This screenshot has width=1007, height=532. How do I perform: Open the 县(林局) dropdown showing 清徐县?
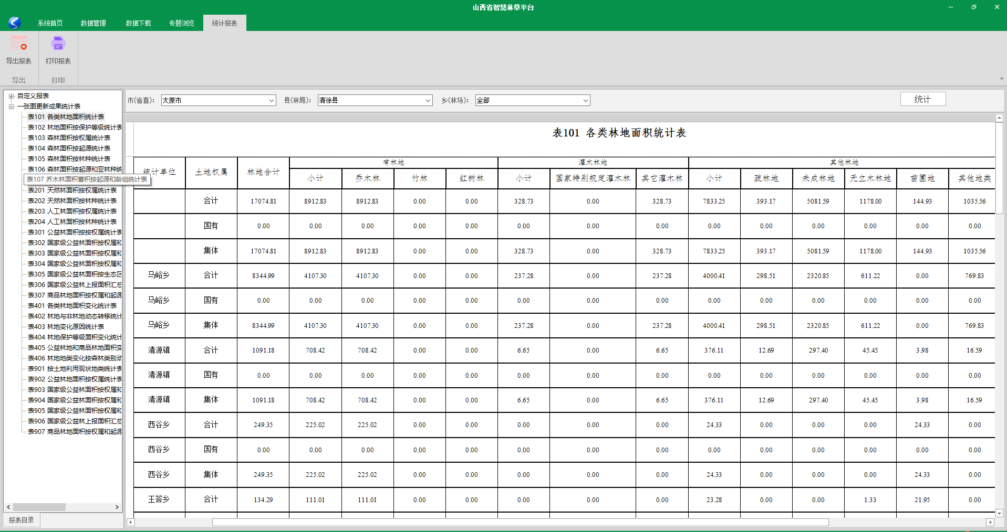[x=428, y=100]
